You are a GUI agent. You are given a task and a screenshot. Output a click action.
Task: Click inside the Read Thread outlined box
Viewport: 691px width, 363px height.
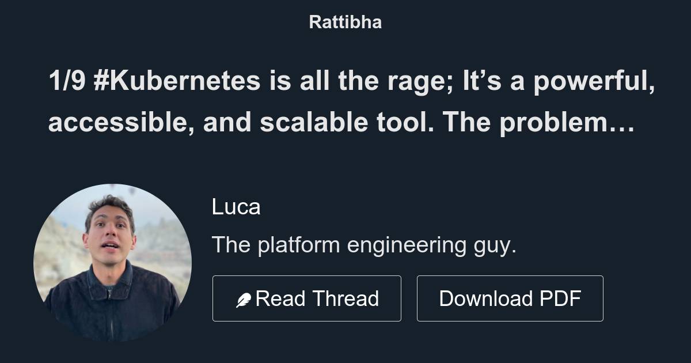(307, 298)
